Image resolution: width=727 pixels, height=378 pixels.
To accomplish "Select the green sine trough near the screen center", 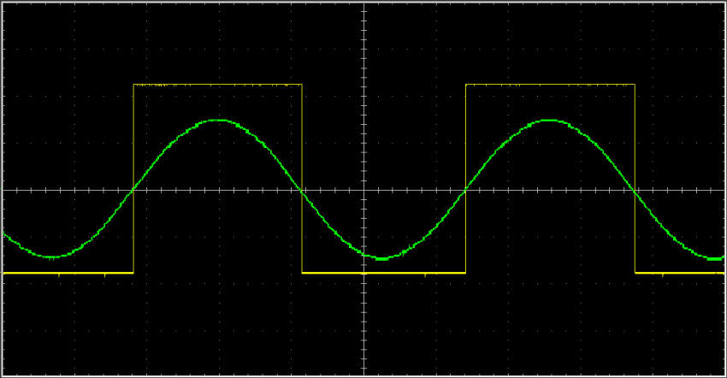I will coord(383,258).
